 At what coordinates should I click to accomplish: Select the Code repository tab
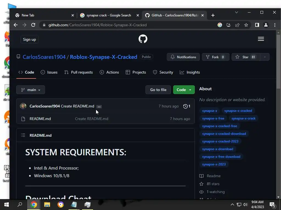(x=26, y=72)
